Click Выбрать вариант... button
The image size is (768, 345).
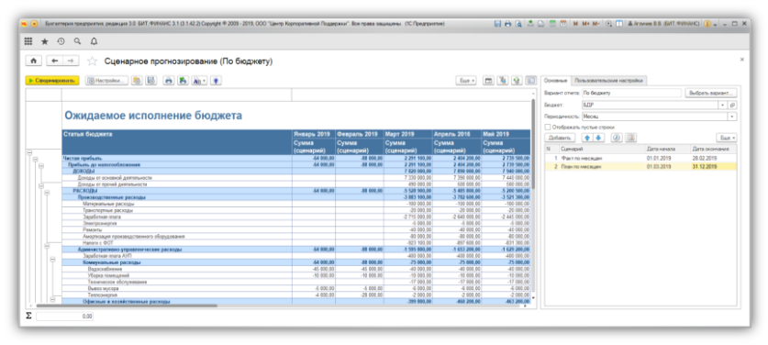tap(711, 93)
